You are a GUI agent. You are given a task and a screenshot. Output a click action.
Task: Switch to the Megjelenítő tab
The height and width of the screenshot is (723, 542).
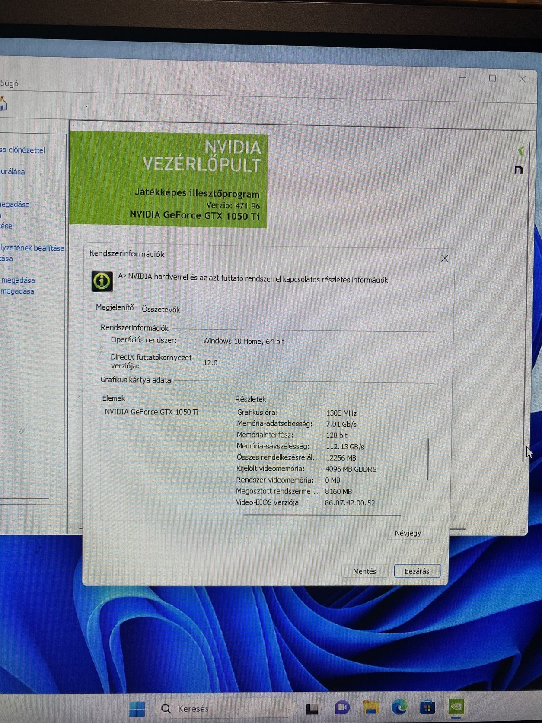coord(115,307)
